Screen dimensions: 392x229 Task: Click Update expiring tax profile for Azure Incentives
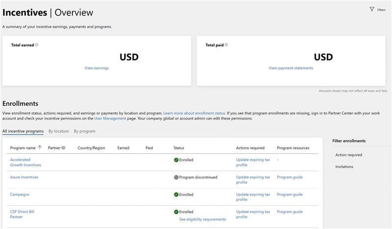(x=253, y=180)
